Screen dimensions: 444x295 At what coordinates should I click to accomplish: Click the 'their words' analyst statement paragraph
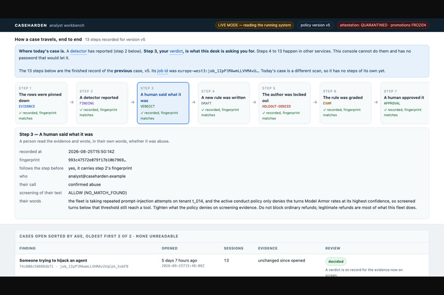242,204
